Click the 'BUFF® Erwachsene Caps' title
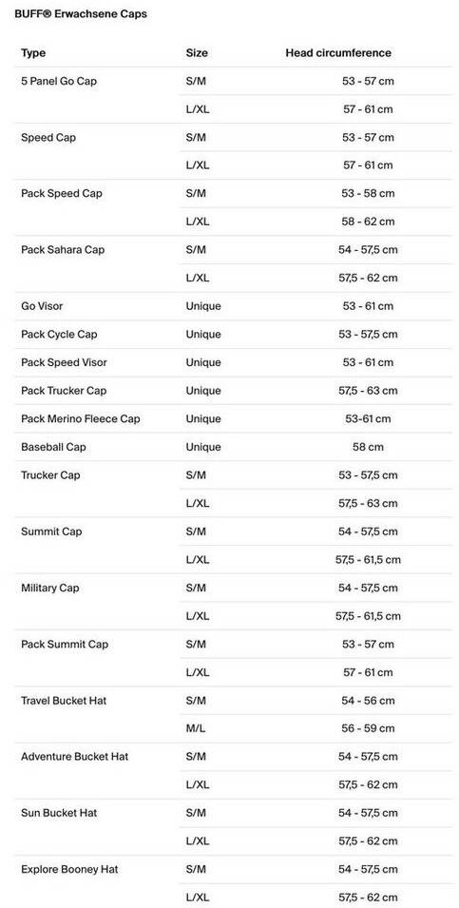Viewport: 459px width, 908px height. coord(81,14)
